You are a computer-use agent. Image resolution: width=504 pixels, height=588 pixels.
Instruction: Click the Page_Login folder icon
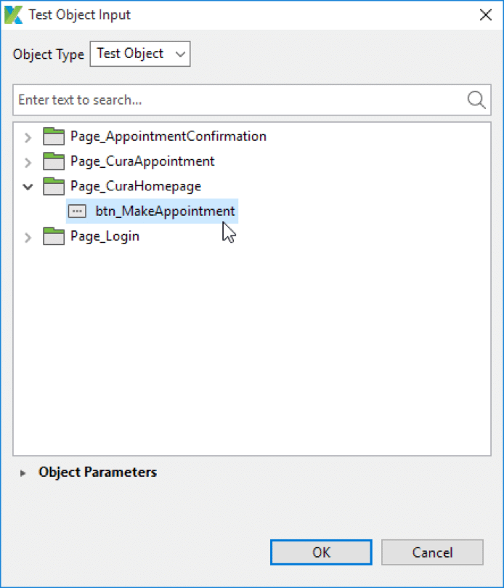(53, 236)
